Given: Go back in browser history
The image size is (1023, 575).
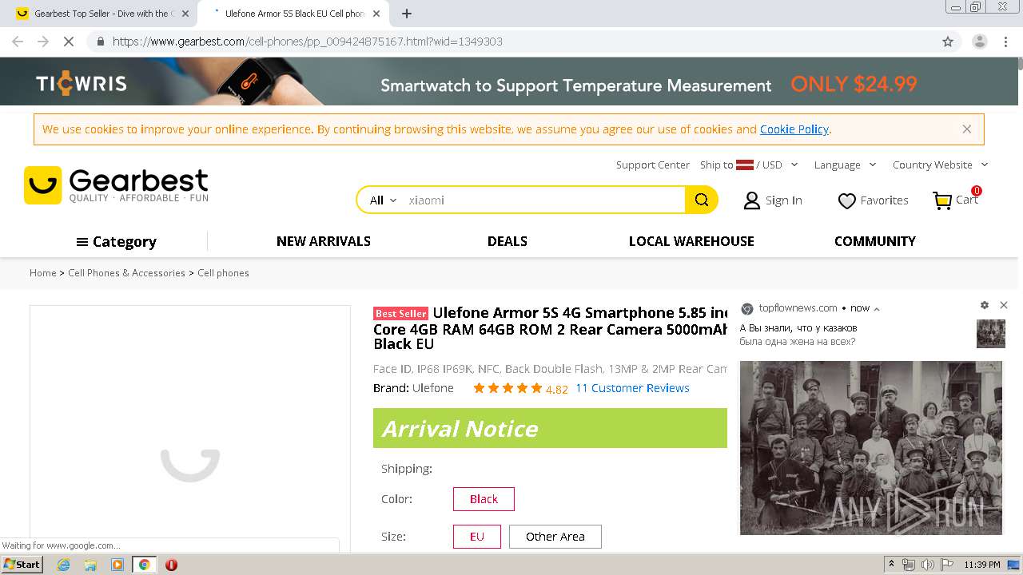Looking at the screenshot, I should click(x=18, y=42).
